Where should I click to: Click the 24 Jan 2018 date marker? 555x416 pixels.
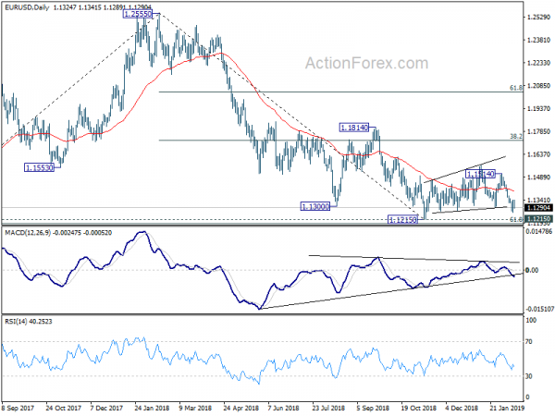(152, 408)
